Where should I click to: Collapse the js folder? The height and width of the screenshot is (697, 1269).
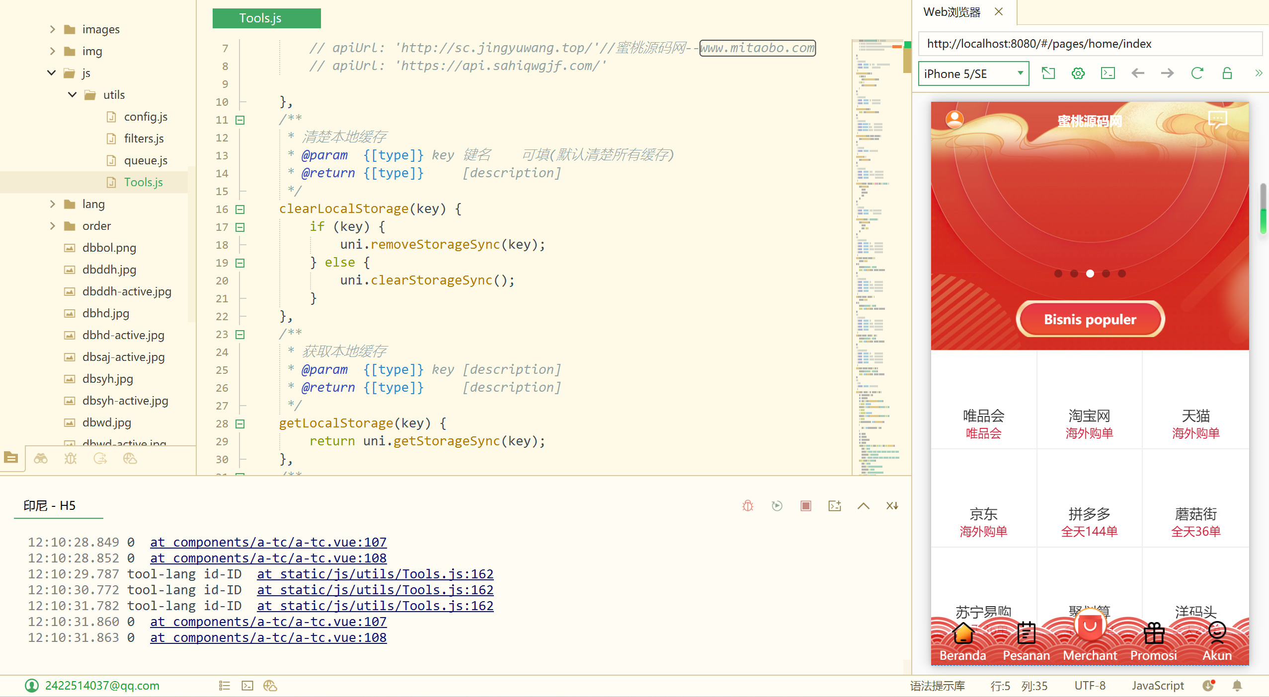click(x=52, y=73)
